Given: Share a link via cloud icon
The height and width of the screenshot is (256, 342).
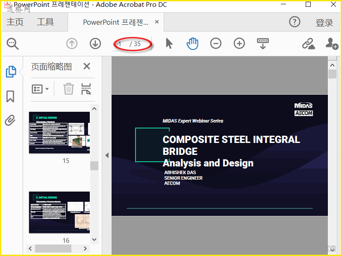Looking at the screenshot, I should 308,44.
